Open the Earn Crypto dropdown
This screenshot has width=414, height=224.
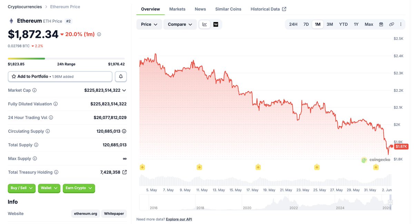[79, 188]
